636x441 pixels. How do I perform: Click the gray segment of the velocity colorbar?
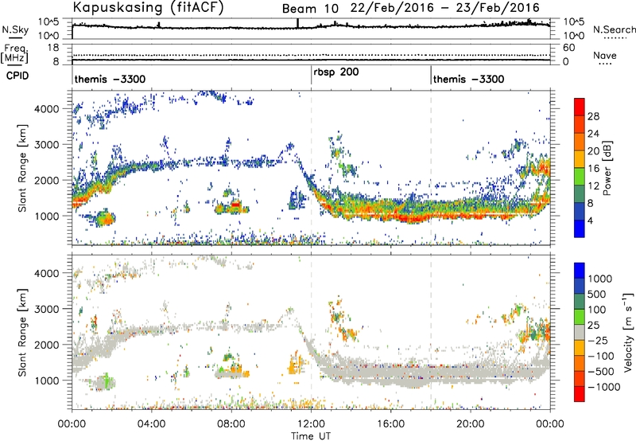pos(580,333)
